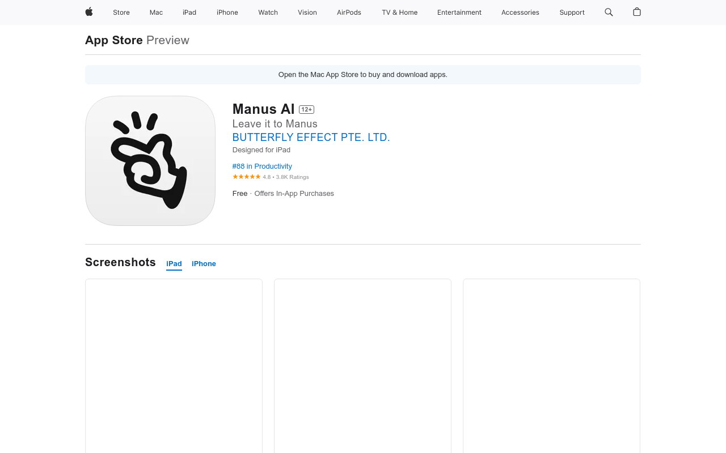
Task: Click the Apple logo in navigation bar
Action: tap(89, 12)
